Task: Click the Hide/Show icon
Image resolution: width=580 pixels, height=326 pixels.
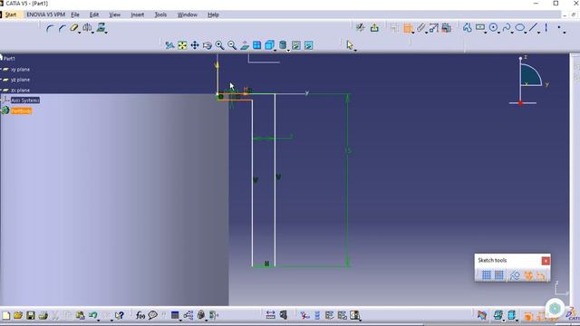Action: click(296, 45)
